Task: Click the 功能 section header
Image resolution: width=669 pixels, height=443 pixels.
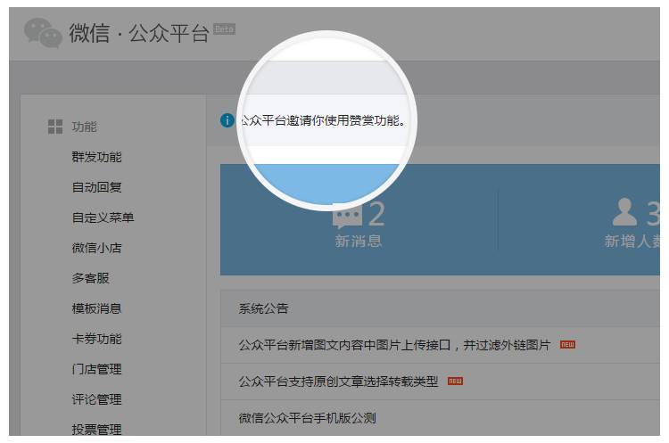Action: 84,127
